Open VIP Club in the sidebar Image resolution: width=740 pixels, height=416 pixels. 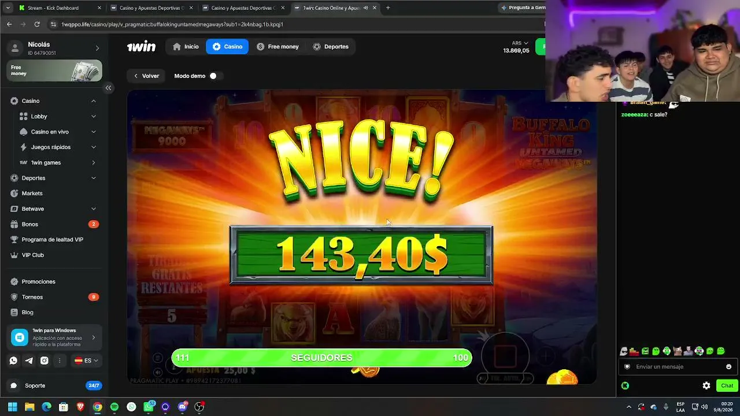(55, 255)
